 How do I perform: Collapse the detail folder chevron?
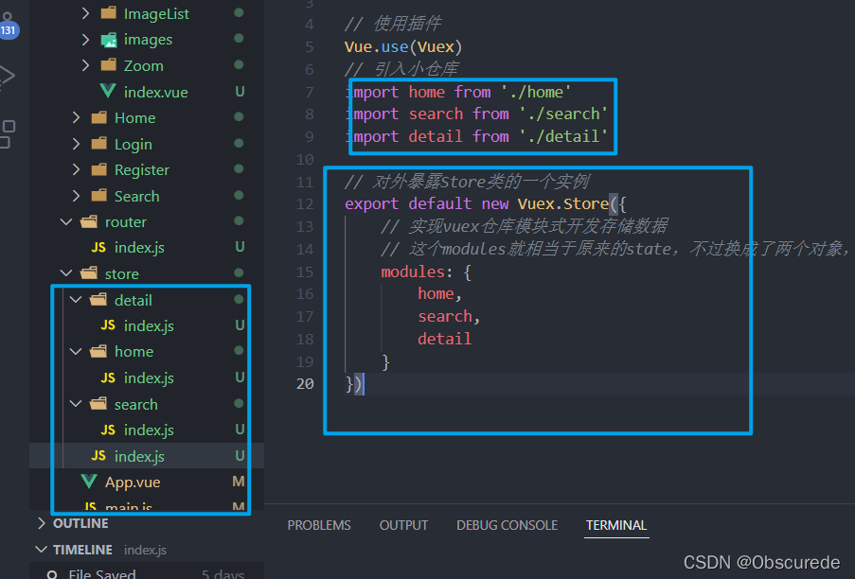click(76, 300)
